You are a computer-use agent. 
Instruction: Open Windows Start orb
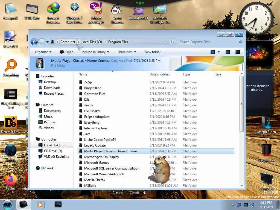pos(7,205)
